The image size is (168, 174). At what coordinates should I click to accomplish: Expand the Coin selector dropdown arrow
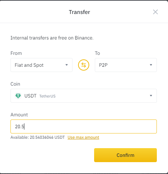(151, 96)
